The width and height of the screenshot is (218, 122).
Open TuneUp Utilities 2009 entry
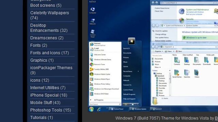[x=99, y=69]
